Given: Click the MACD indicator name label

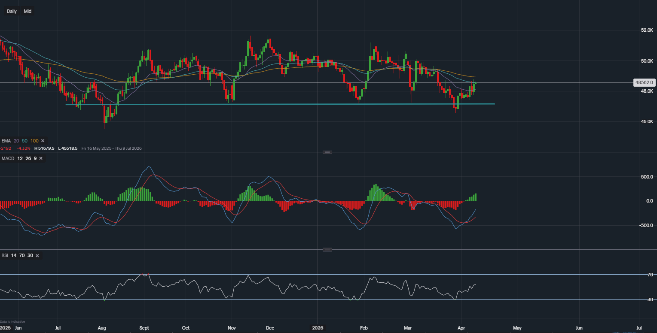Looking at the screenshot, I should pos(8,158).
